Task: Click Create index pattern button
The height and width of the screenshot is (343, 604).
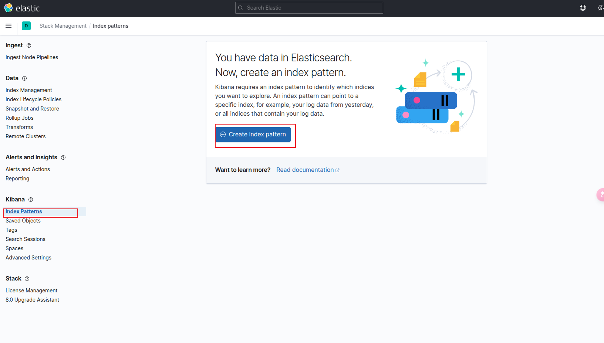Action: tap(253, 135)
